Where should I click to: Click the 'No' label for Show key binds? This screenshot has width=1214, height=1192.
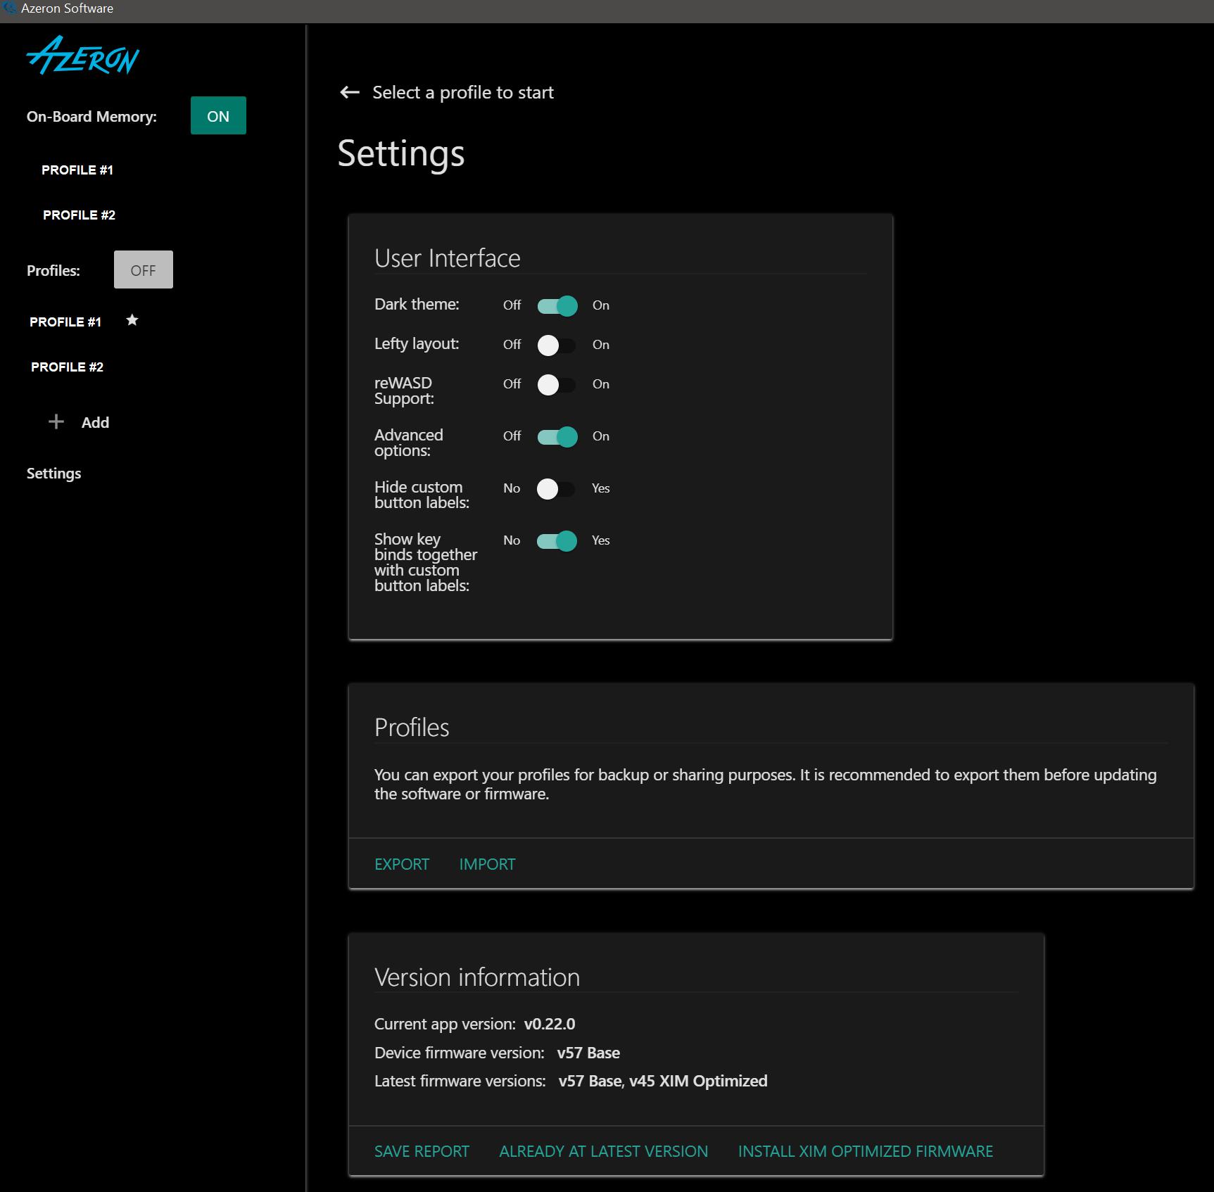click(512, 540)
